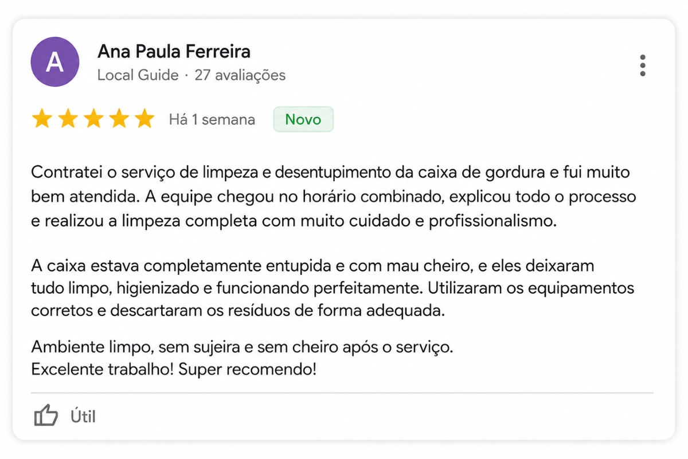This screenshot has width=688, height=459.
Task: Select the third rating star
Action: point(93,119)
